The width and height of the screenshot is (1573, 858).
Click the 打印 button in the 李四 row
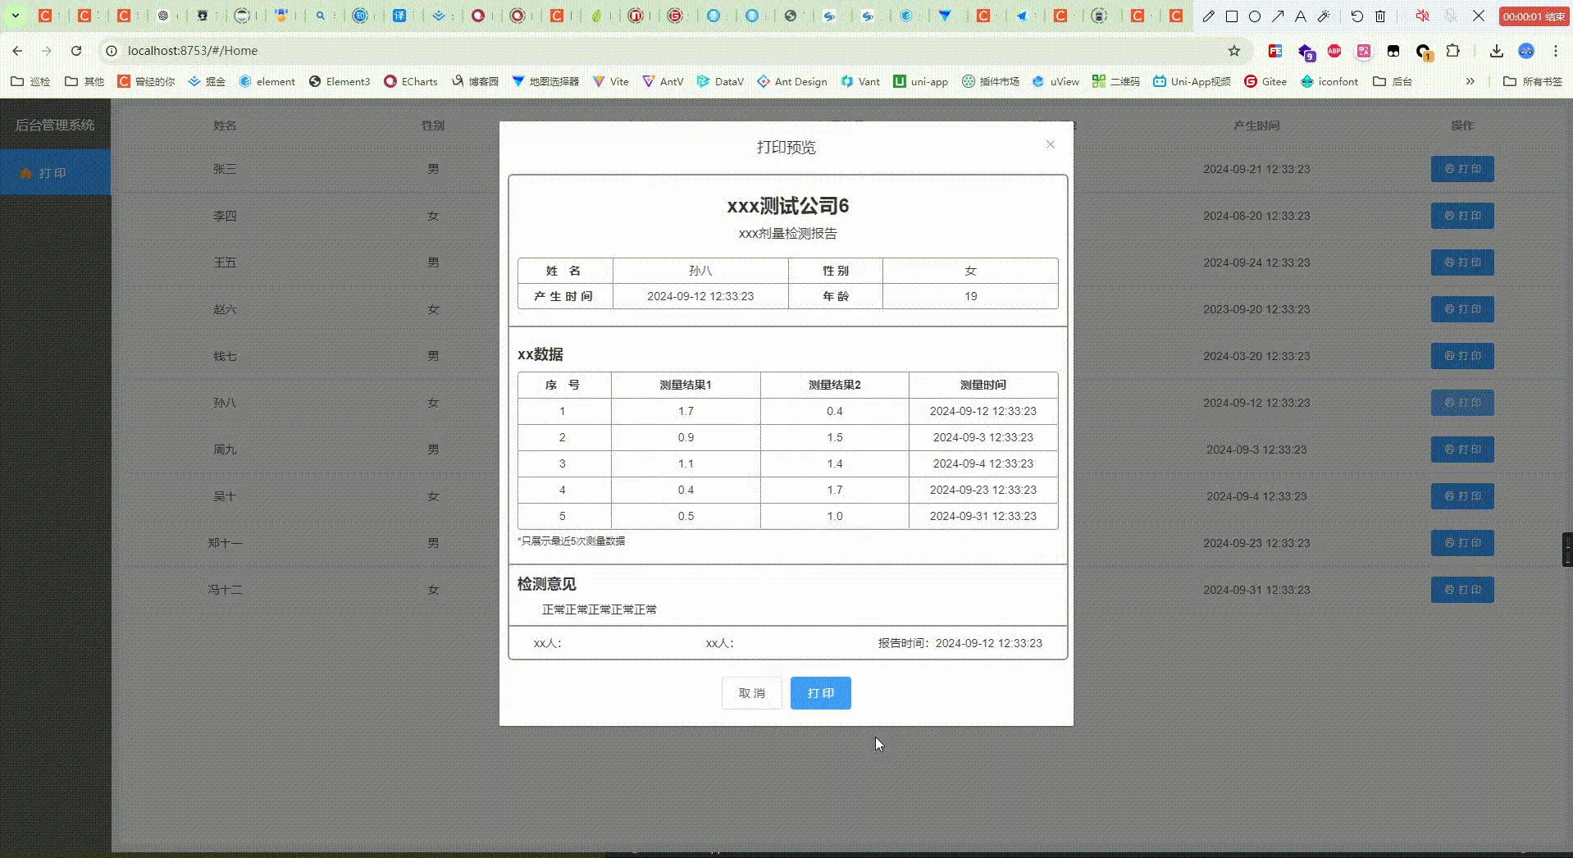pos(1462,216)
